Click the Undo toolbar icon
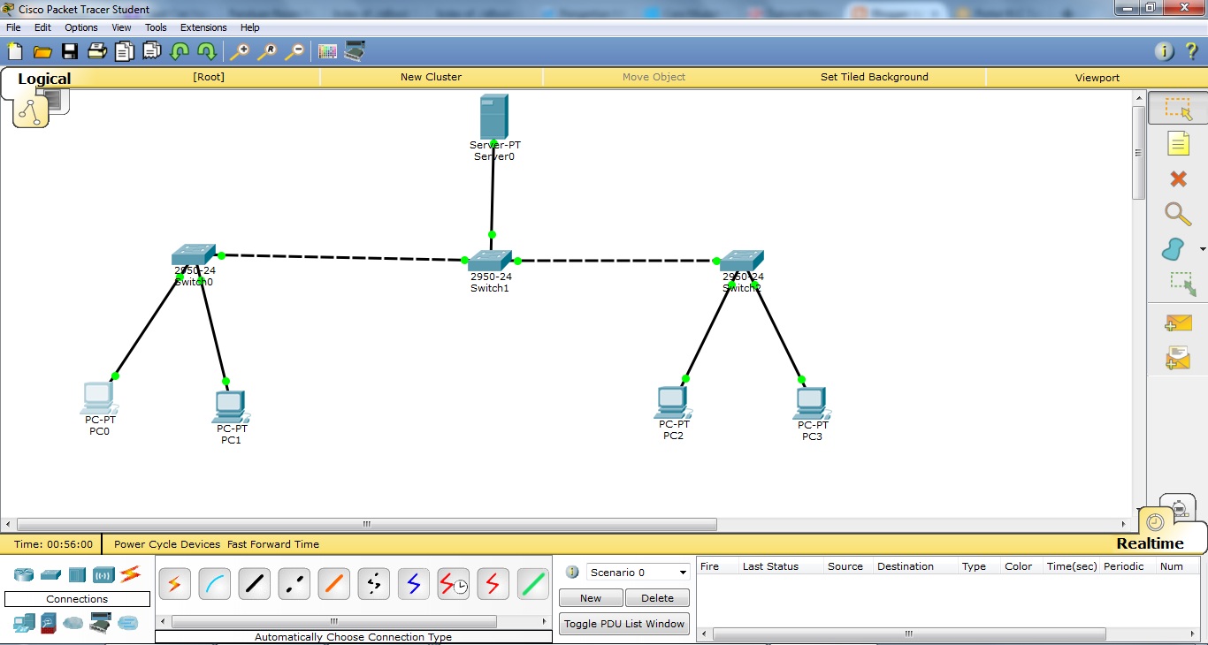Image resolution: width=1208 pixels, height=645 pixels. click(x=179, y=51)
